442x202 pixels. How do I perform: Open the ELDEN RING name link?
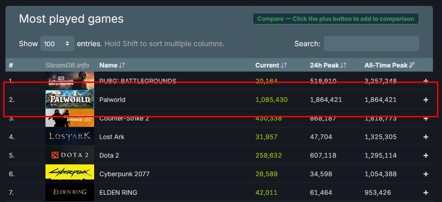118,192
